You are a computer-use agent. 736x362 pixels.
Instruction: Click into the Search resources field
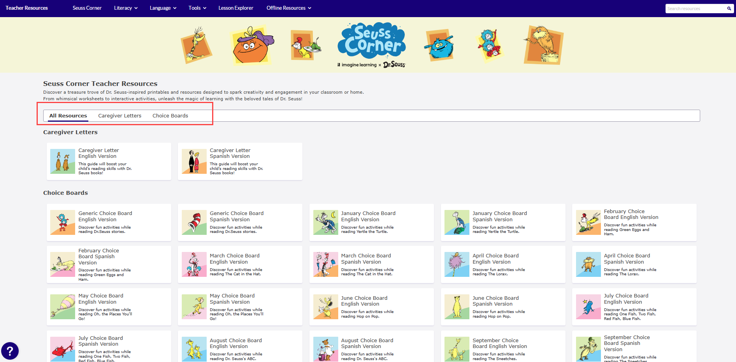(695, 9)
